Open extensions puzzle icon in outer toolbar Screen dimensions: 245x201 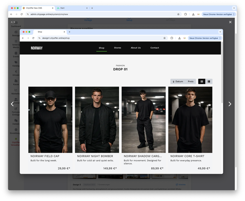tap(186, 14)
